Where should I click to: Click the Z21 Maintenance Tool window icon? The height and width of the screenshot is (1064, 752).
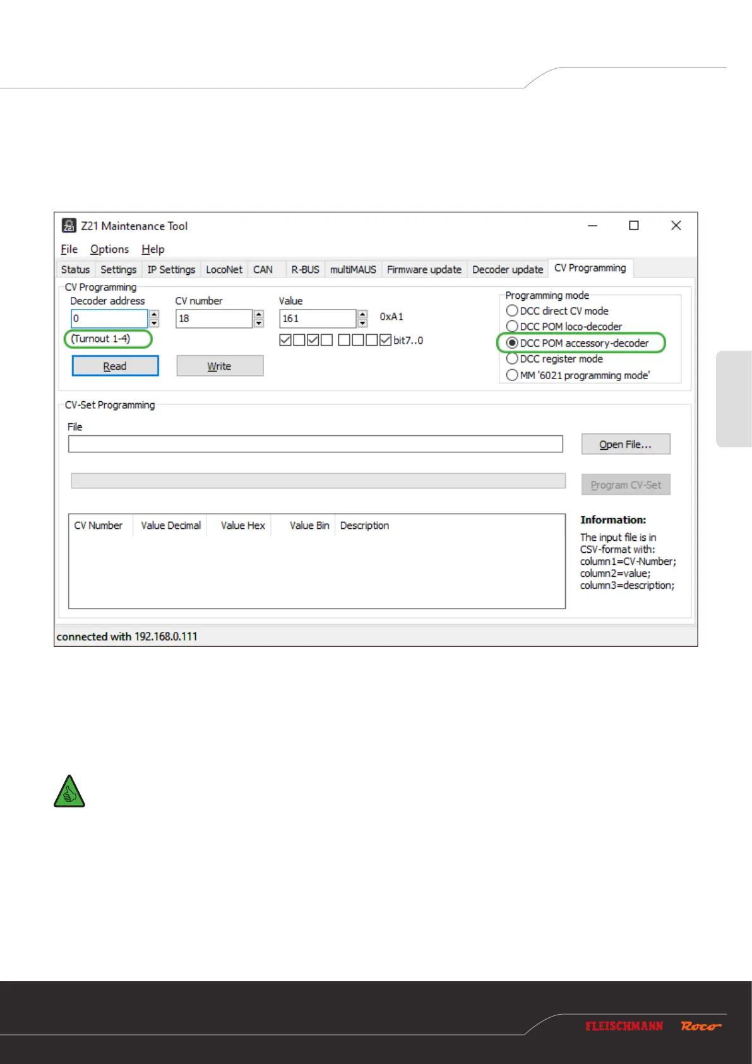click(x=69, y=226)
